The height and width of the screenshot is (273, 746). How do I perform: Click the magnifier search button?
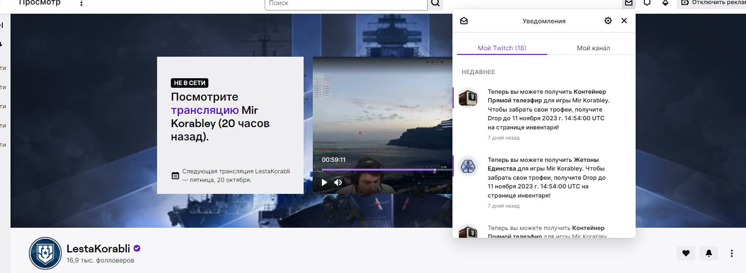point(436,4)
